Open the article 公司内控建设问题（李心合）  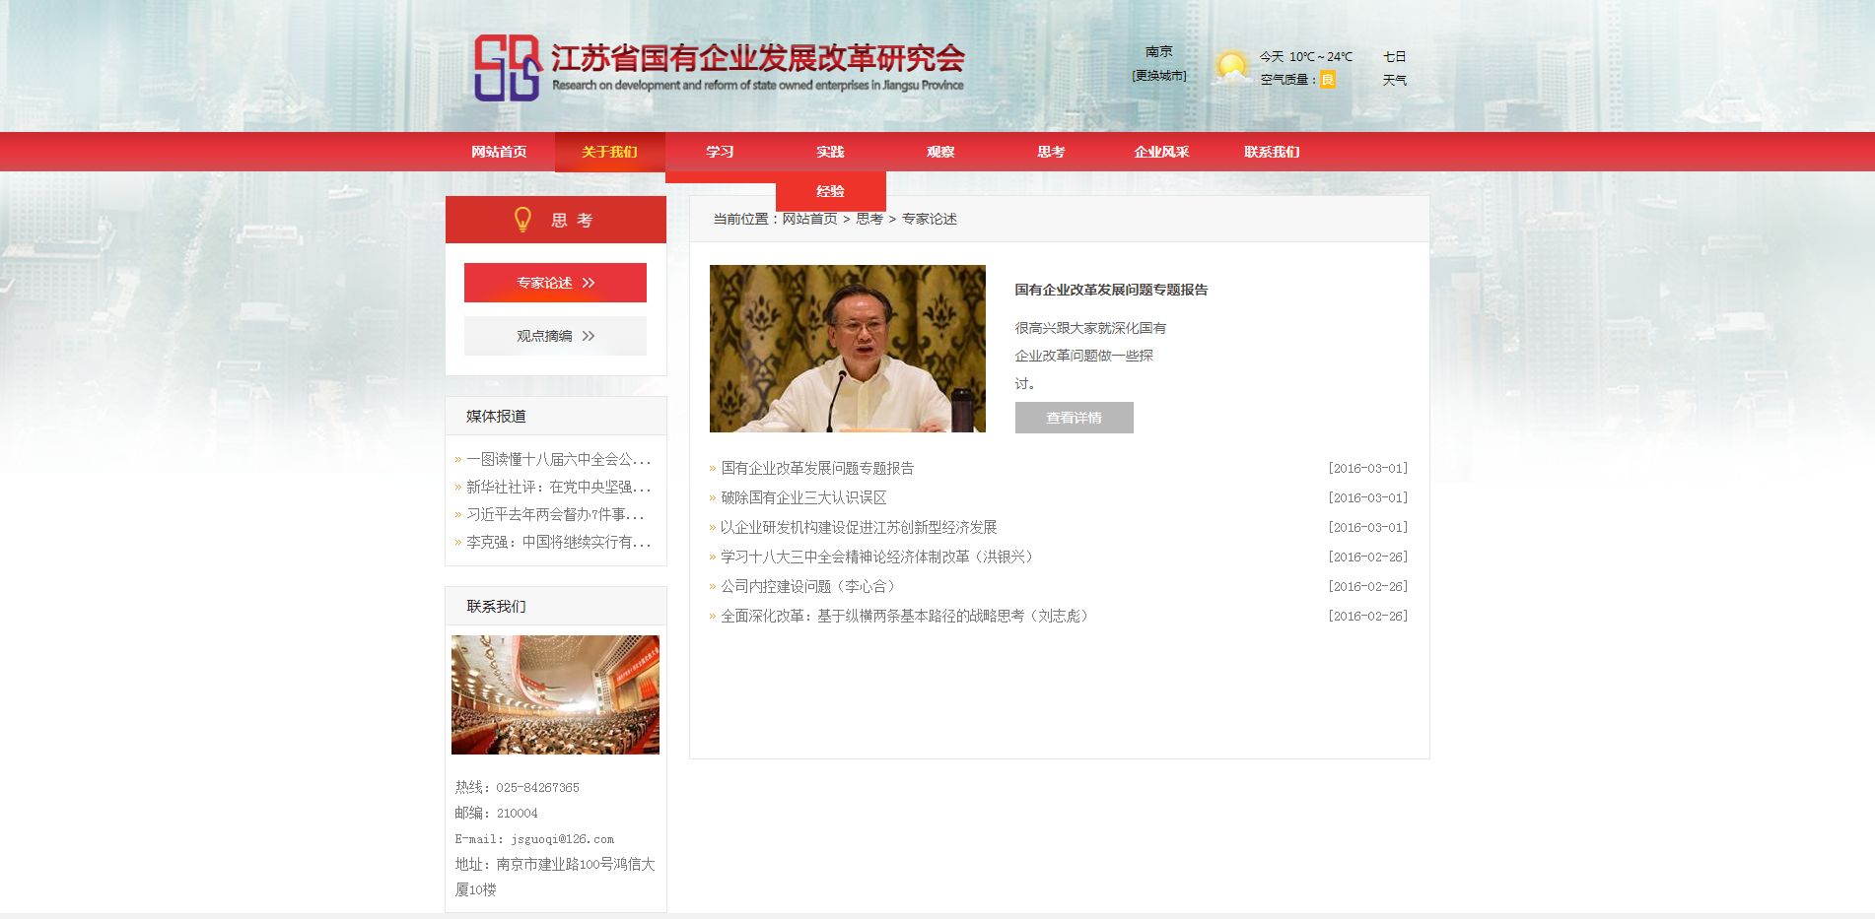tap(809, 586)
